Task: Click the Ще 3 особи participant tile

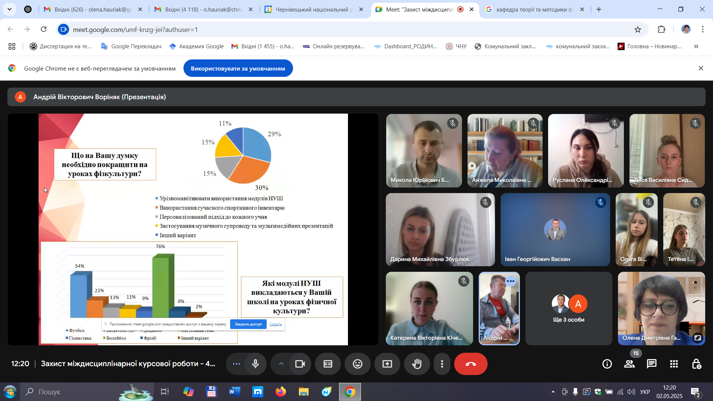Action: pyautogui.click(x=569, y=309)
